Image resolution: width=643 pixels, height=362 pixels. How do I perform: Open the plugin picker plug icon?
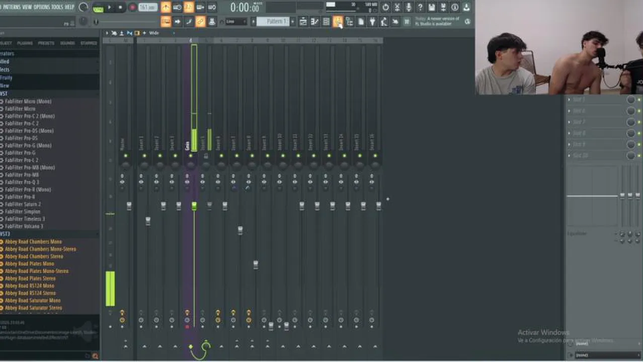tap(372, 22)
